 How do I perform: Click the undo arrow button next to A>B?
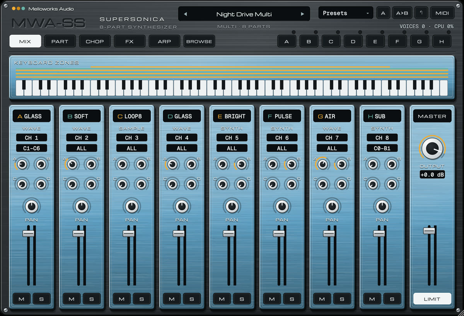tap(421, 13)
